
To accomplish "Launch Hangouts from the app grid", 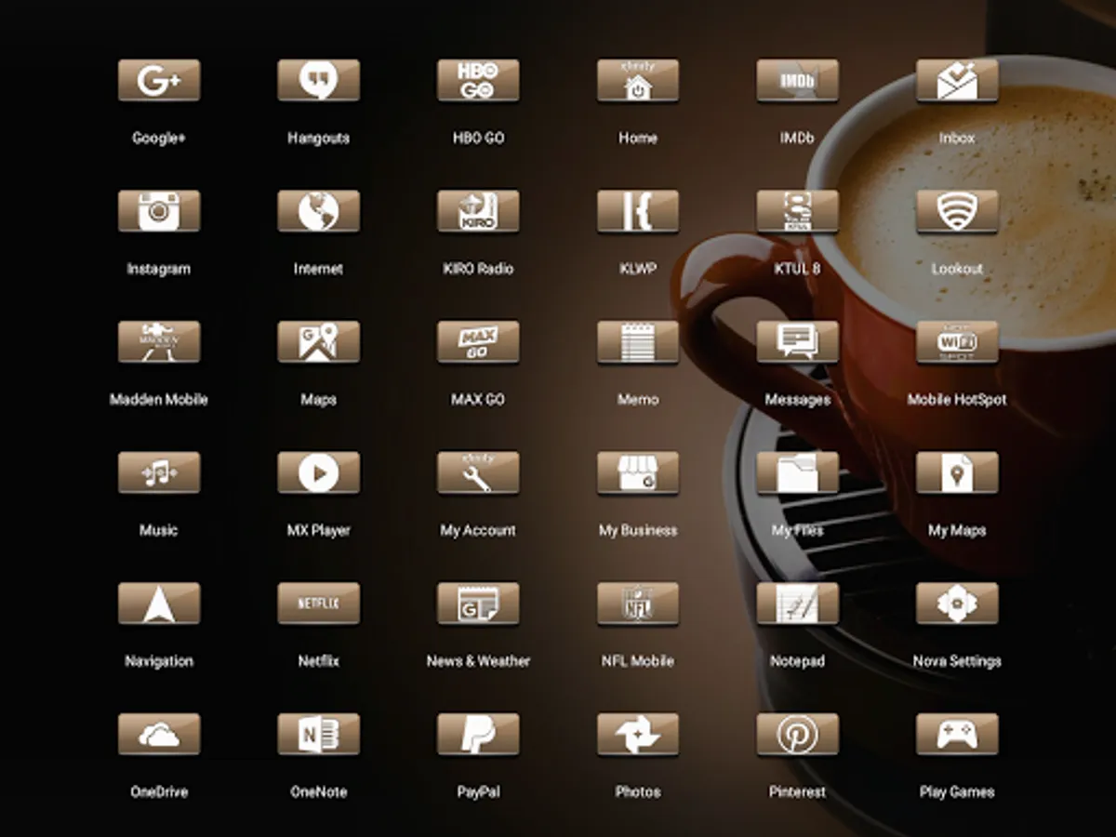I will point(318,82).
